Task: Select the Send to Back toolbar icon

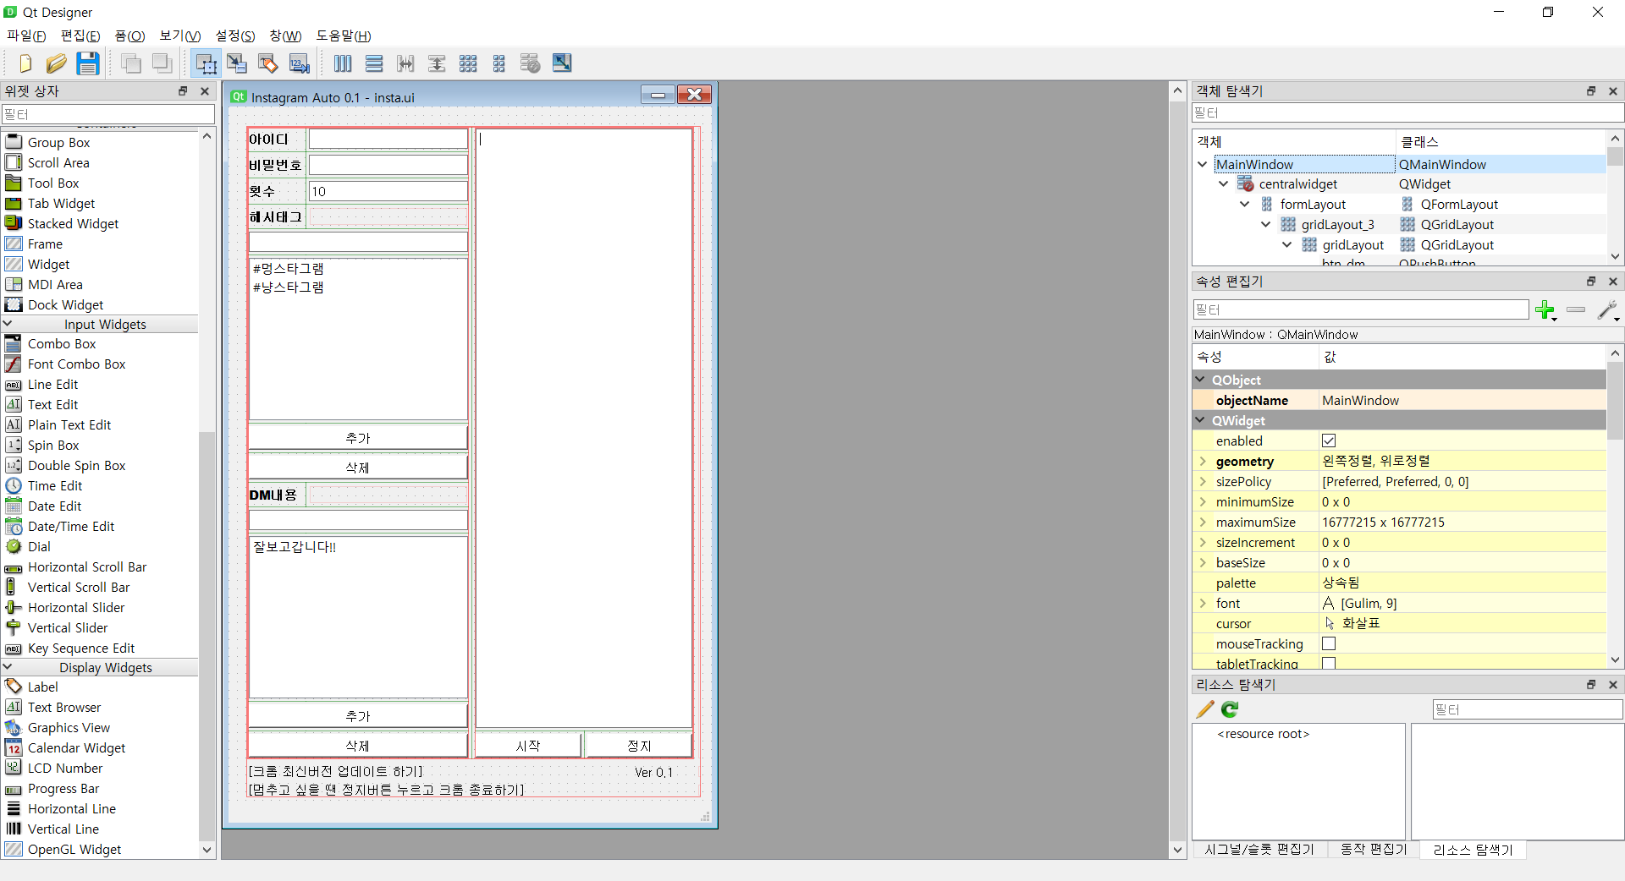Action: 131,63
